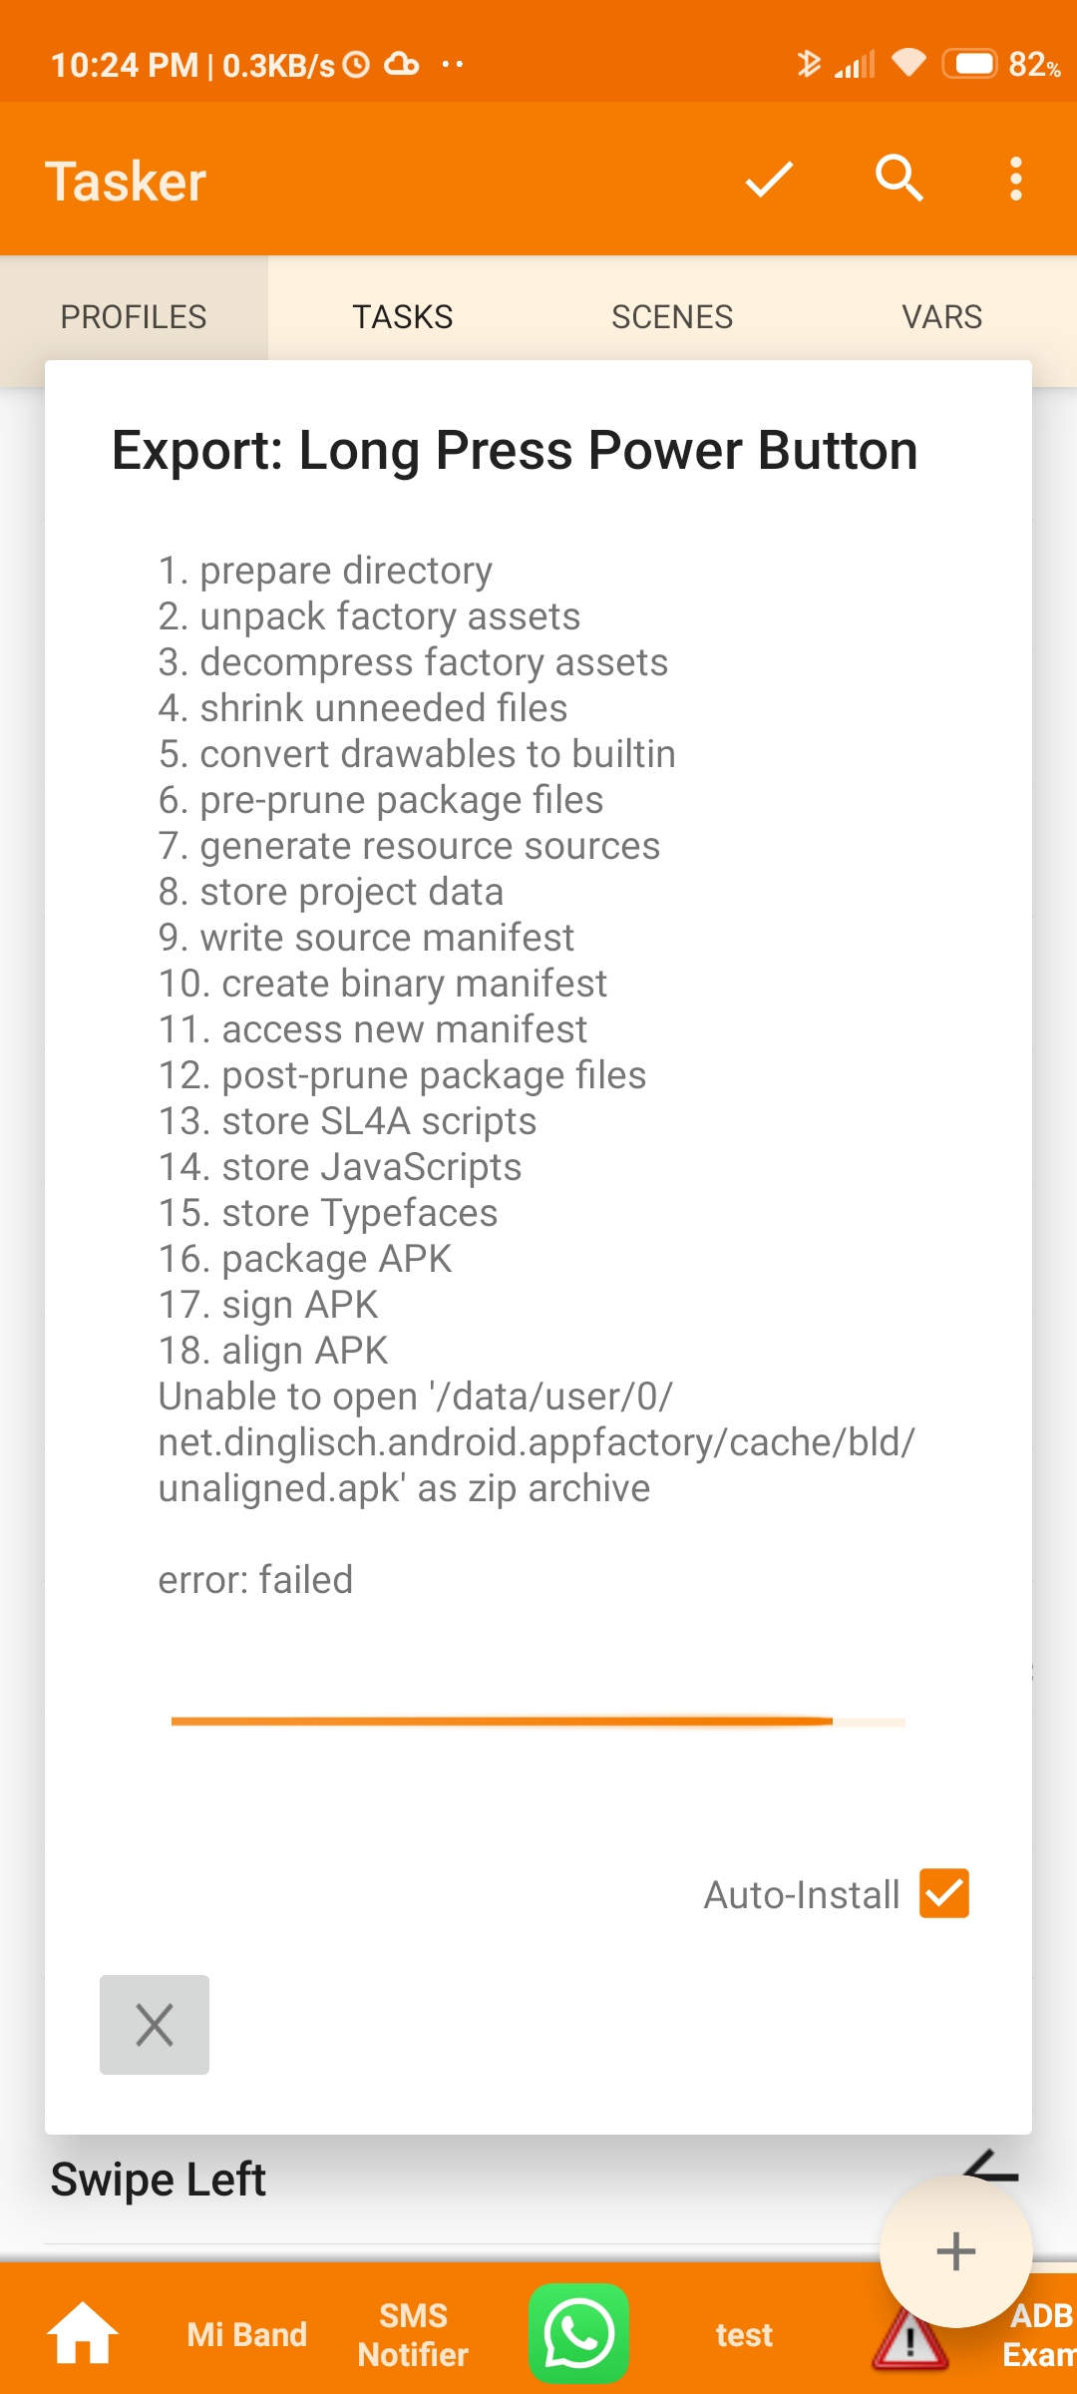Switch to the TASKS tab
This screenshot has width=1077, height=2394.
(403, 317)
